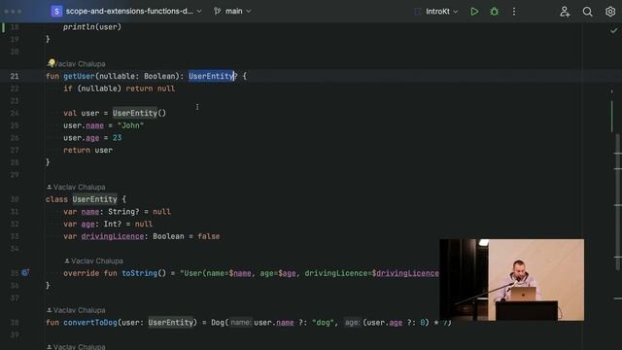Viewport: 622px width, 350px height.
Task: Open the more actions vertical dots menu
Action: [514, 12]
